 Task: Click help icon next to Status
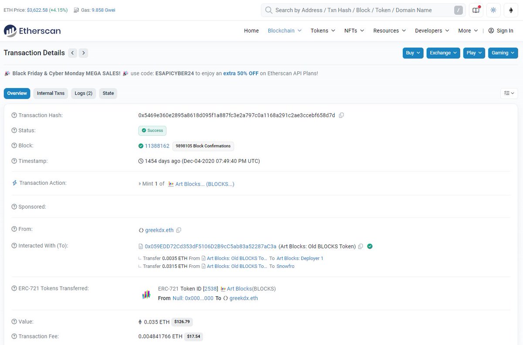tap(14, 130)
